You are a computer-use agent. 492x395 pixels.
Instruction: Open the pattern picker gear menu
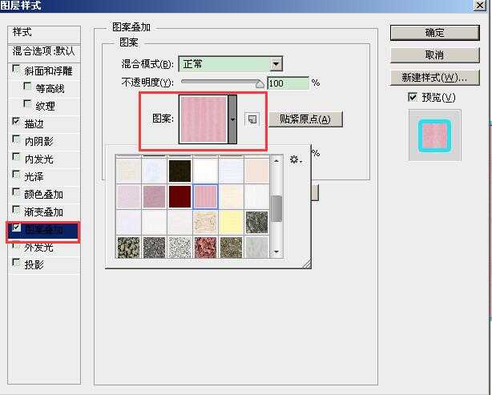coord(295,160)
